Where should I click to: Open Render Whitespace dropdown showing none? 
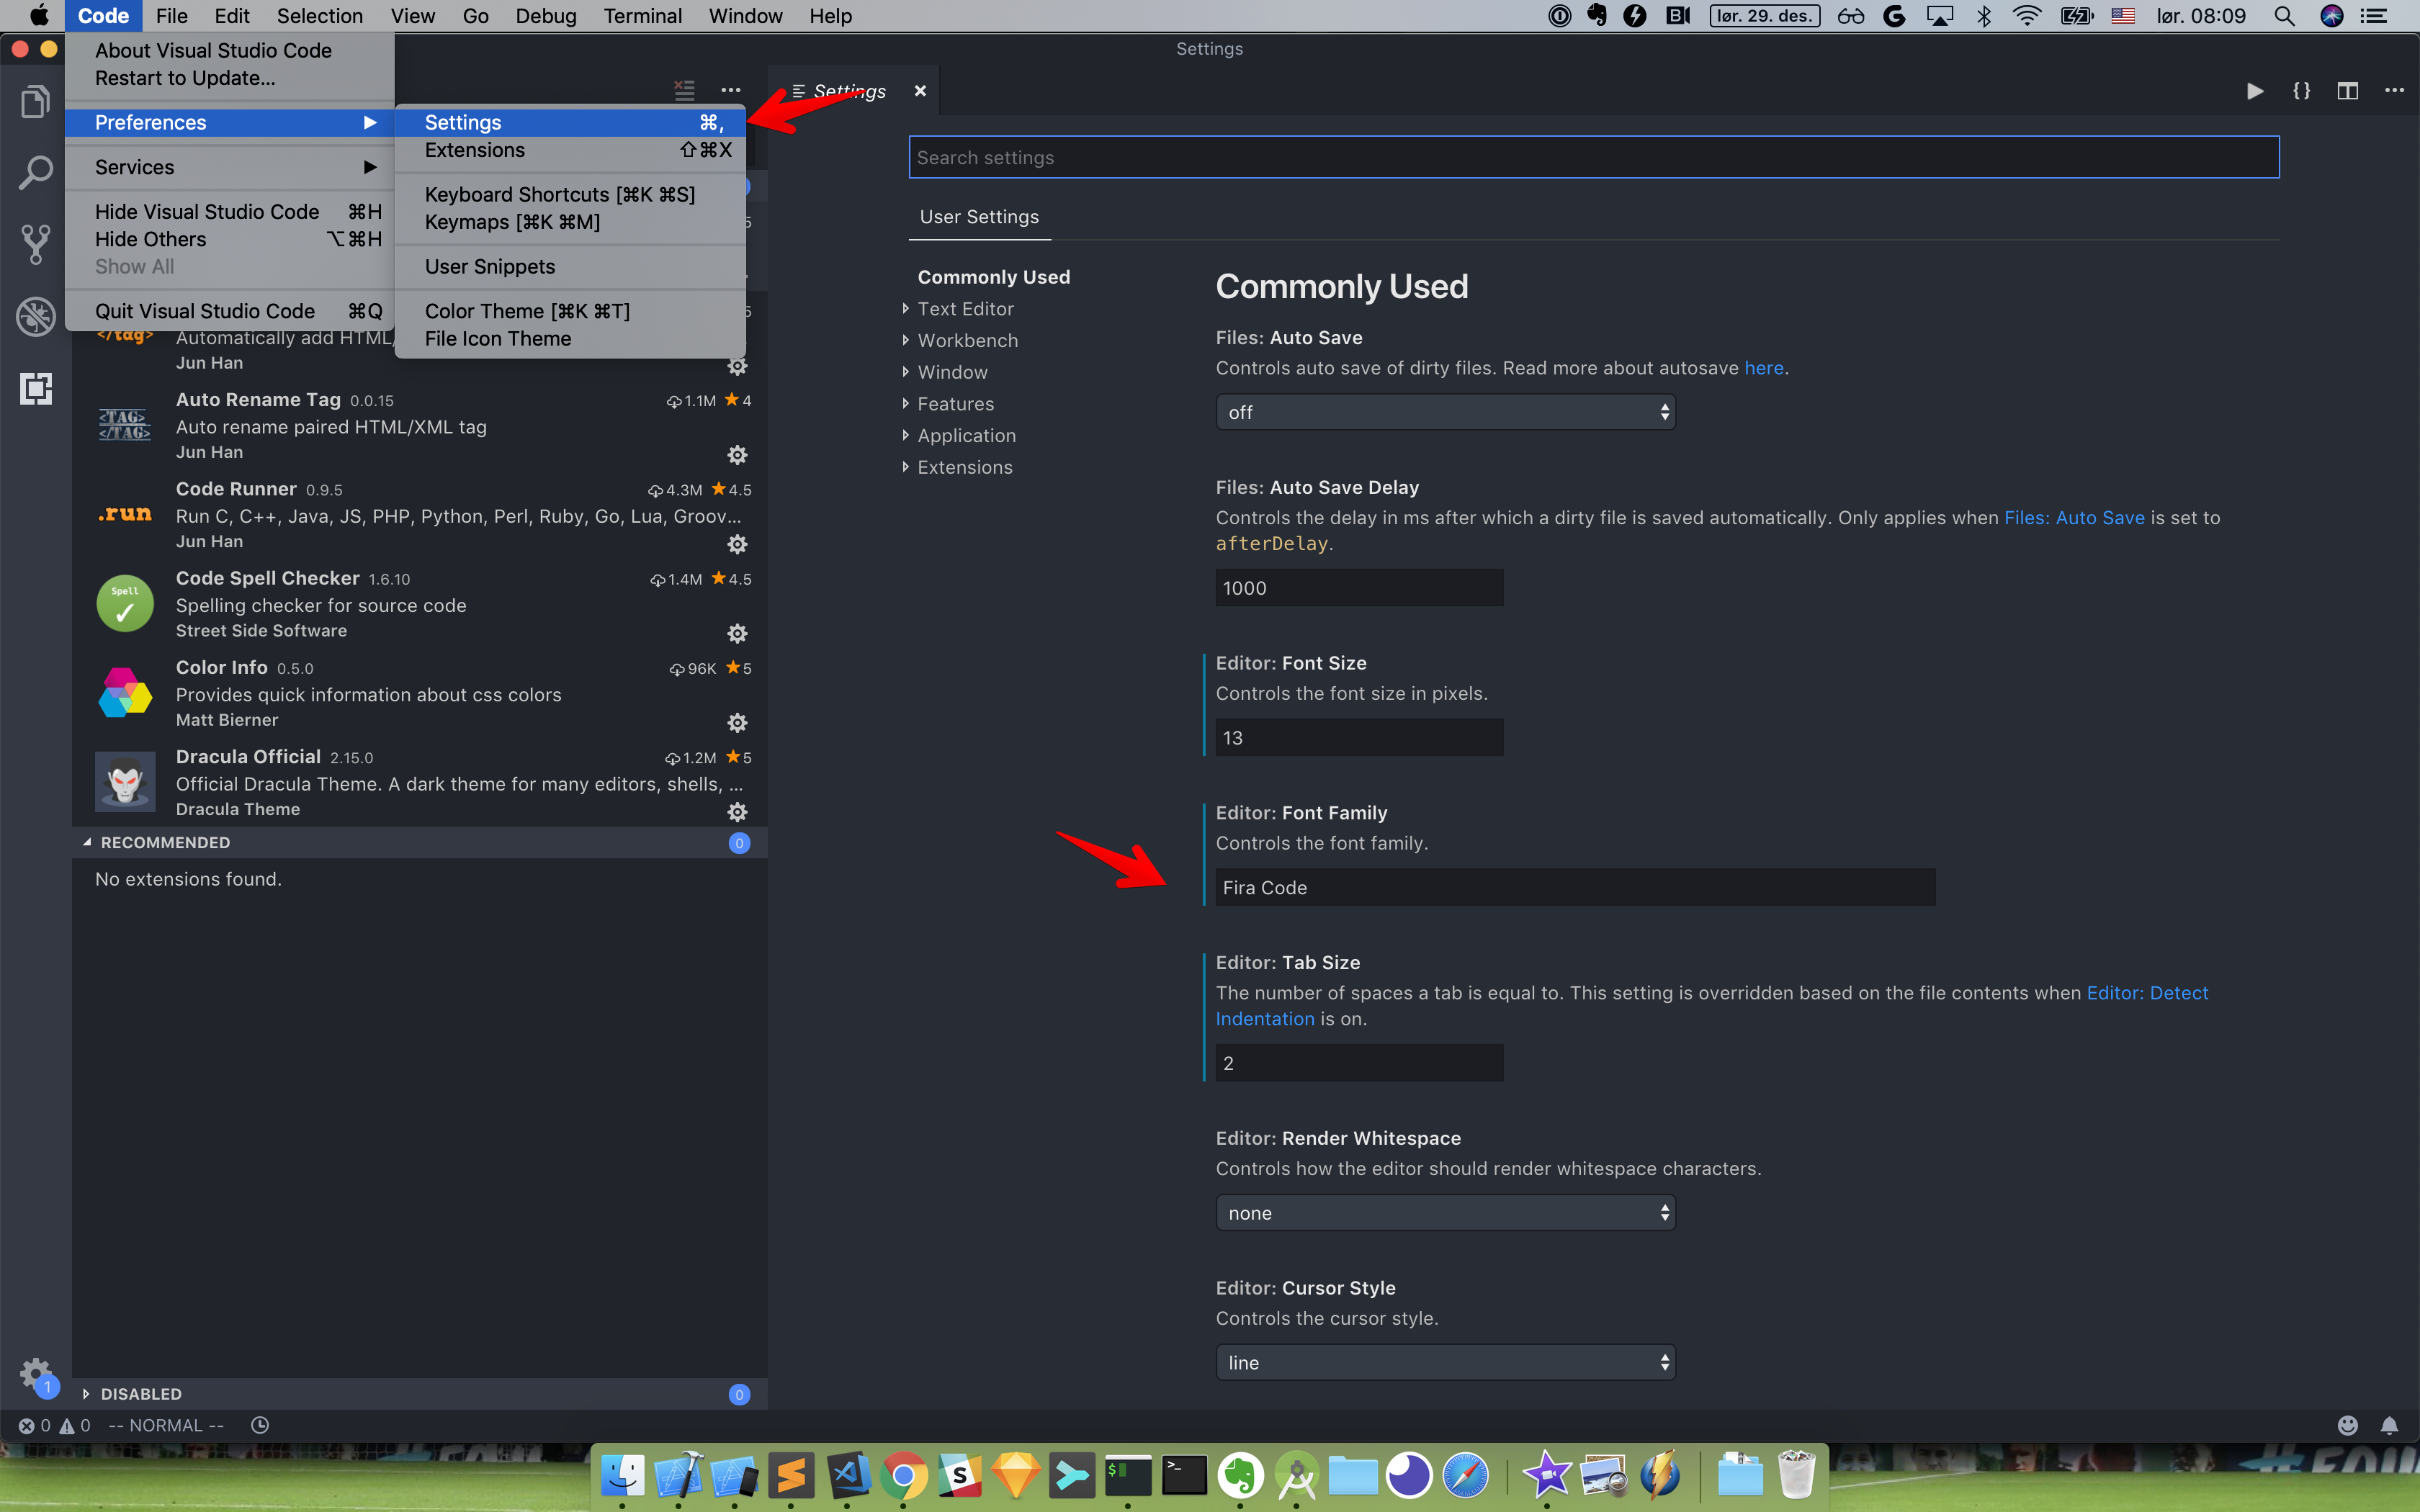pos(1445,1212)
